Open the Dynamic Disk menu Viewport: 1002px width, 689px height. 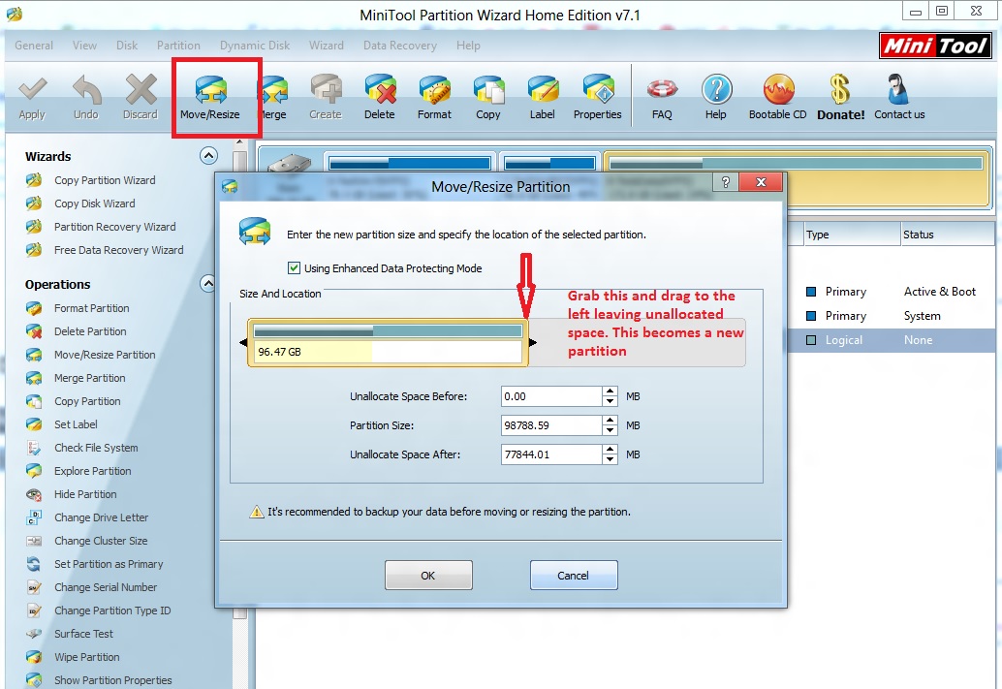click(x=255, y=46)
